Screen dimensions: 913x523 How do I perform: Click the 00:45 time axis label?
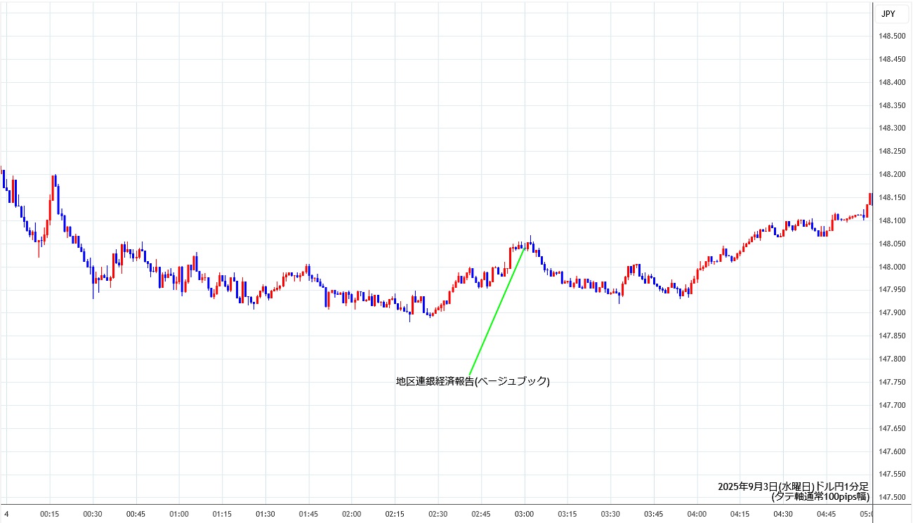[x=136, y=515]
